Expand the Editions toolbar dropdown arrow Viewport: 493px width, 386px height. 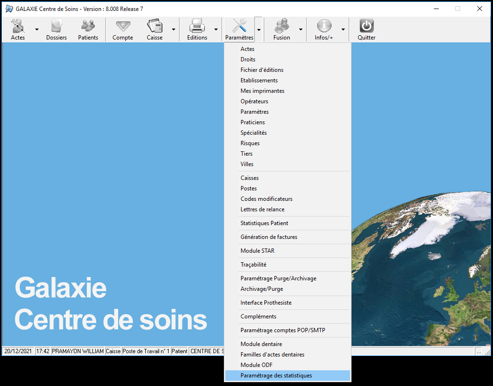[x=216, y=30]
